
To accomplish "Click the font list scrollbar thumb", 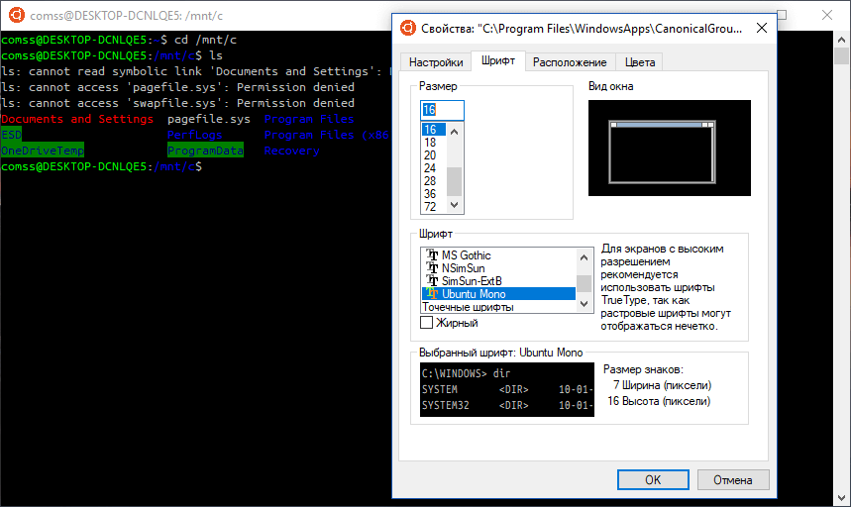I will point(584,283).
